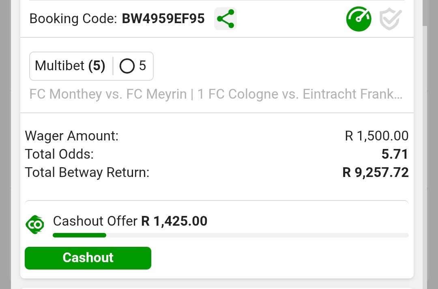
Task: Click the Total Betway Return label
Action: (x=87, y=173)
